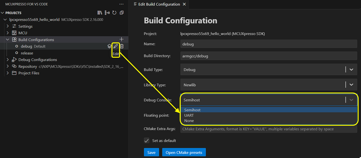Choose None from the dropdown list

269,121
